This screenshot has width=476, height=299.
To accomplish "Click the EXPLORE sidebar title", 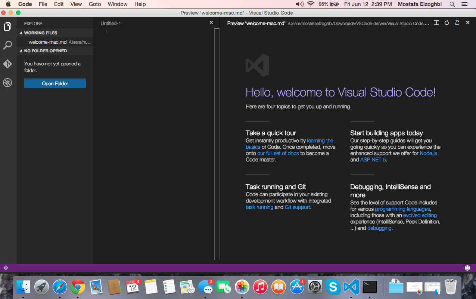I will click(x=33, y=24).
